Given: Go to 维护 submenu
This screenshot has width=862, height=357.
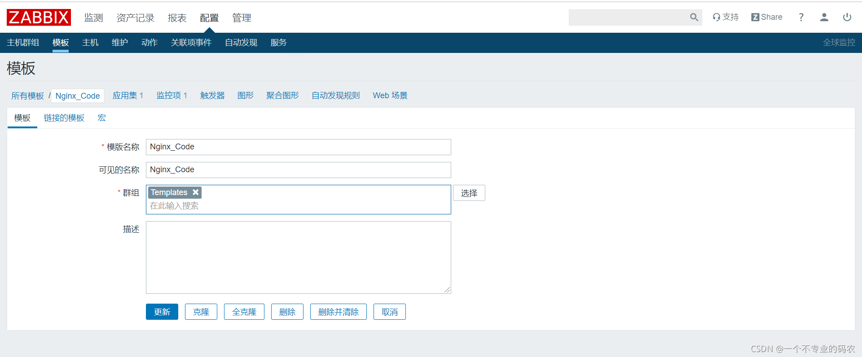Looking at the screenshot, I should [120, 43].
